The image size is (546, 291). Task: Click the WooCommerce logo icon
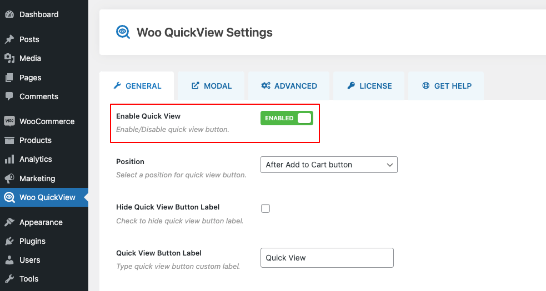click(9, 121)
